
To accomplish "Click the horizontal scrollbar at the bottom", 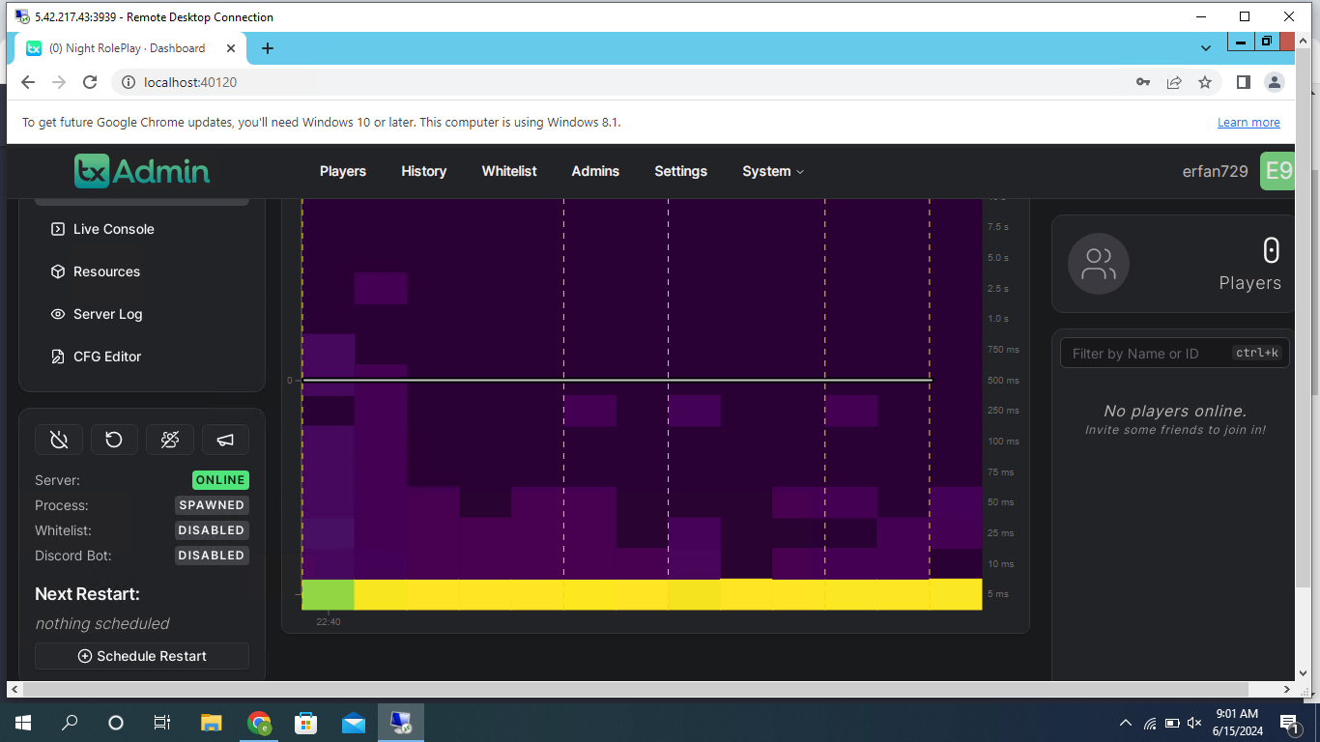I will (638, 690).
